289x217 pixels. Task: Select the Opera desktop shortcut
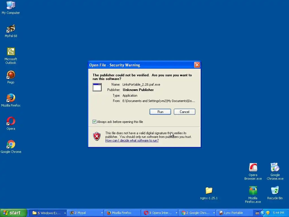[11, 123]
